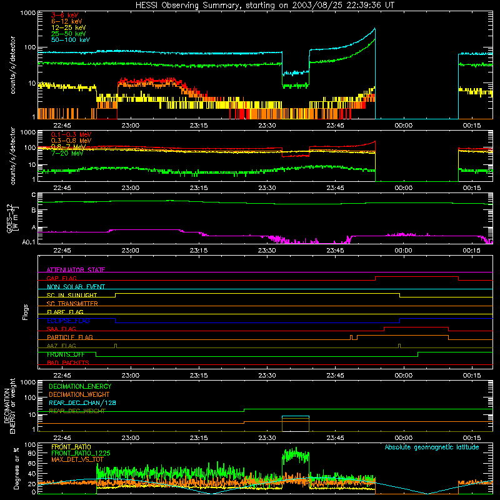Click the SC_IN_SUNLIGHT flag label

72,295
